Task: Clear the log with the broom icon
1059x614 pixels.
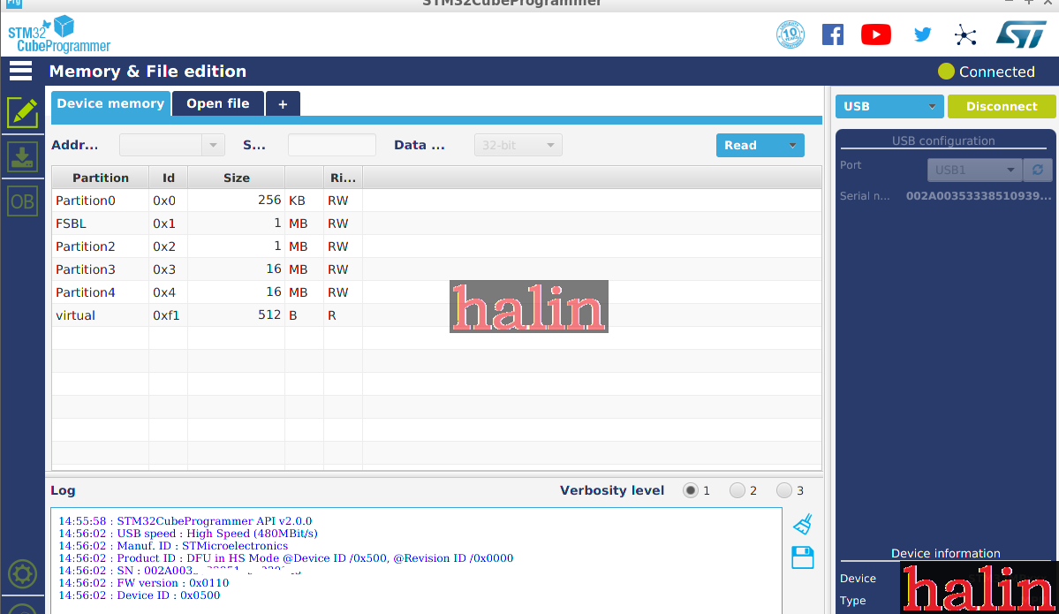Action: click(802, 524)
